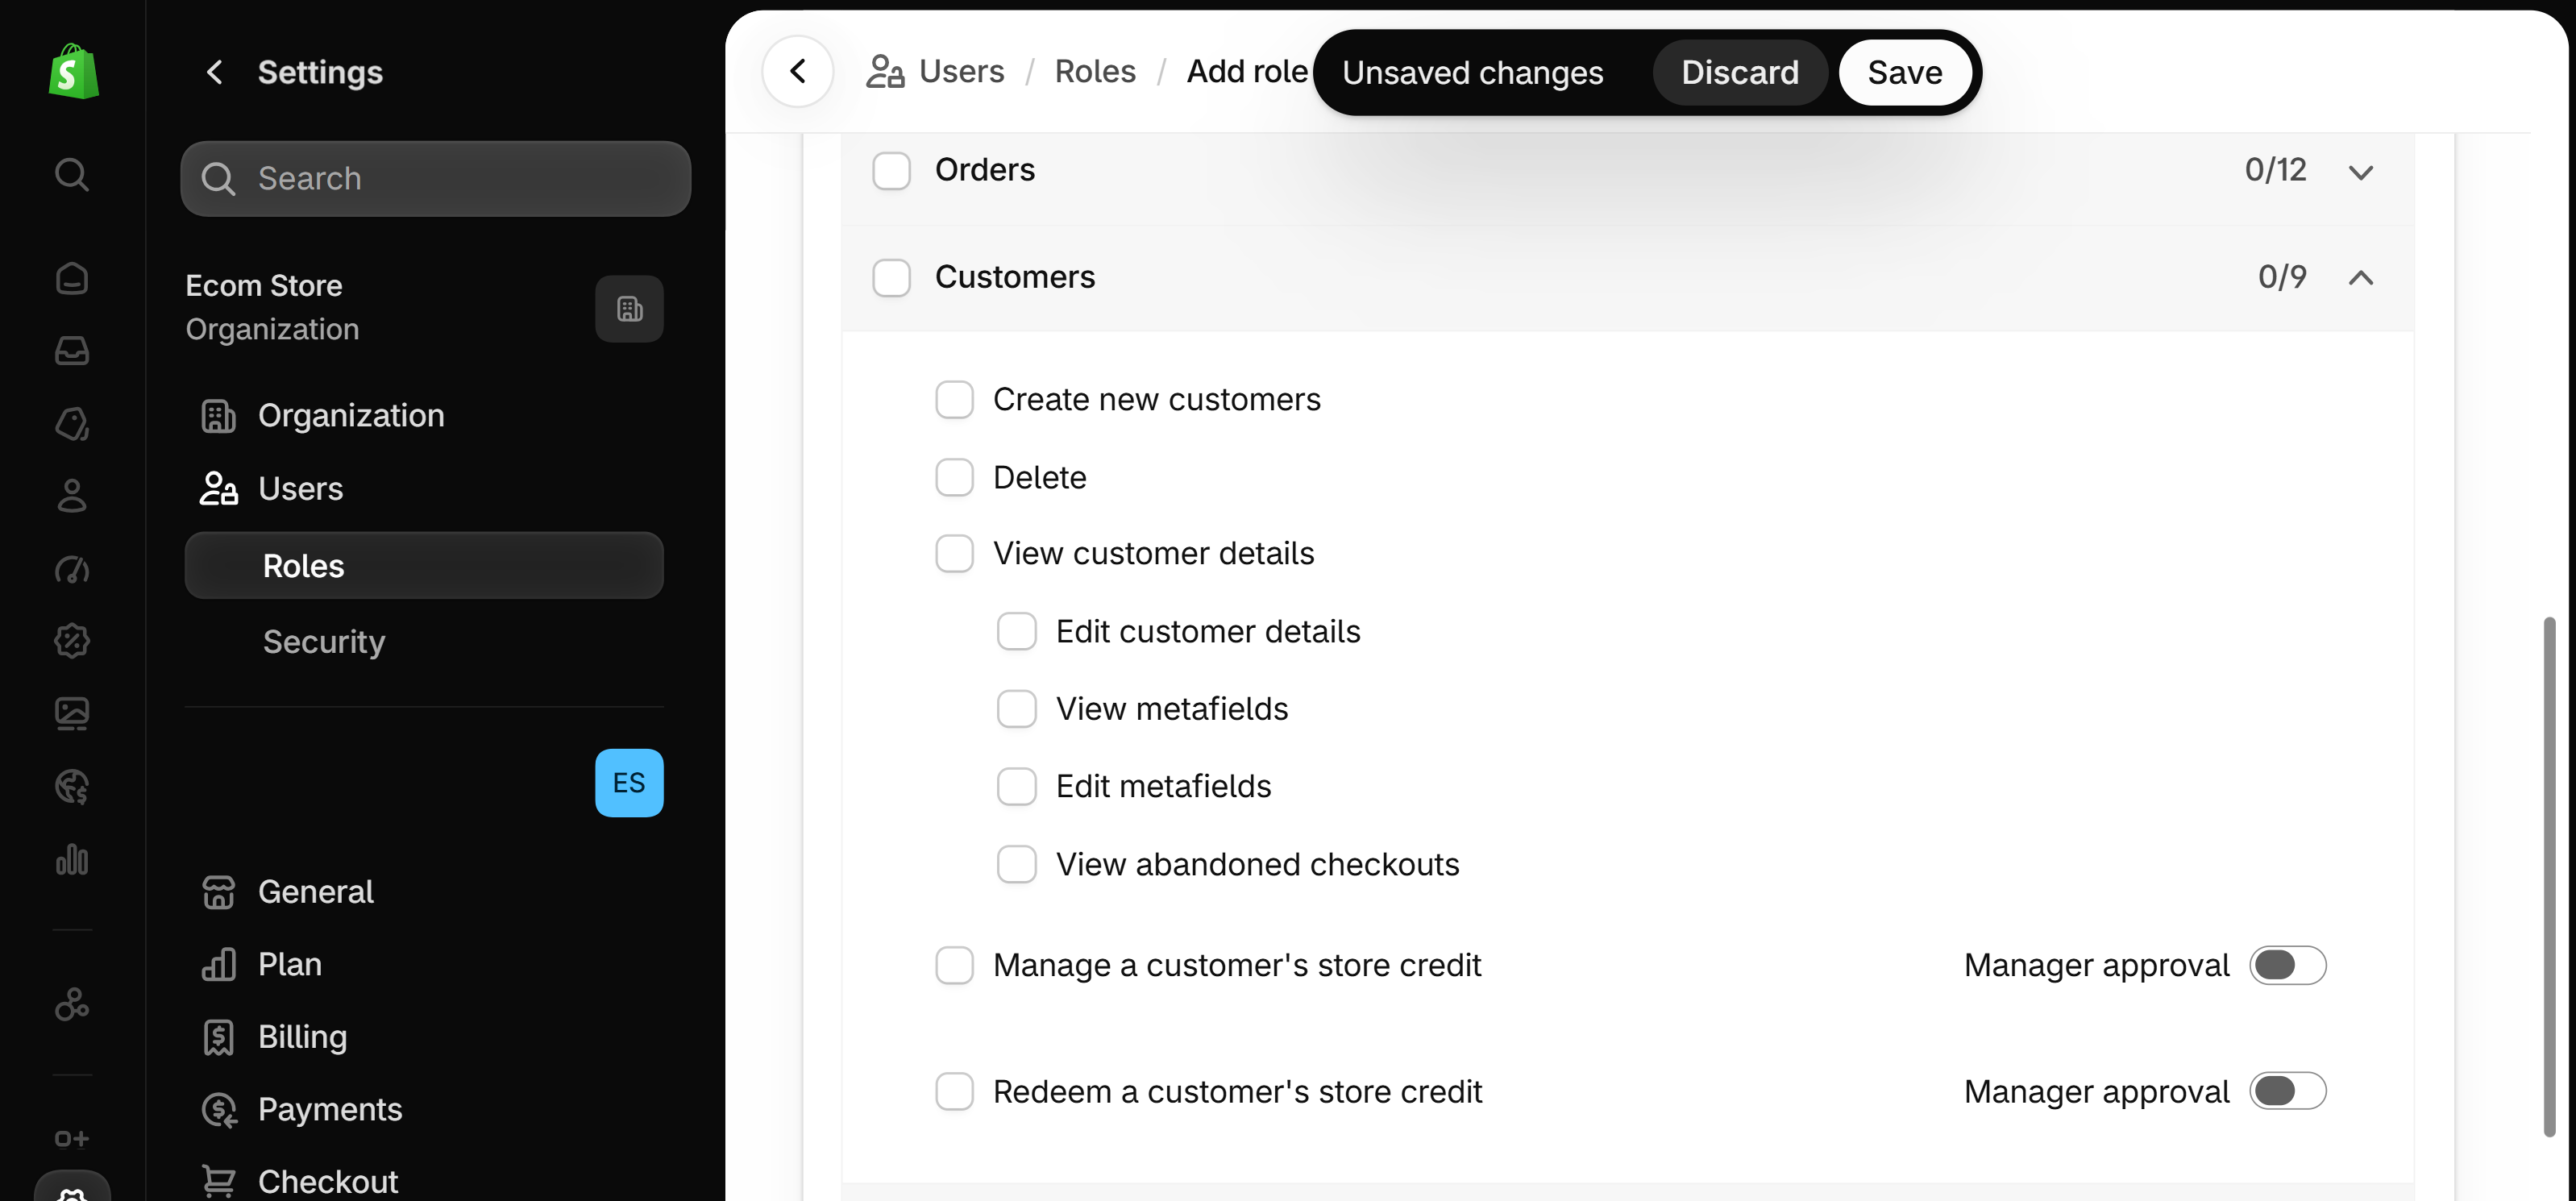Click the back arrow beside Users breadcrumb
The width and height of the screenshot is (2576, 1201).
[x=798, y=72]
